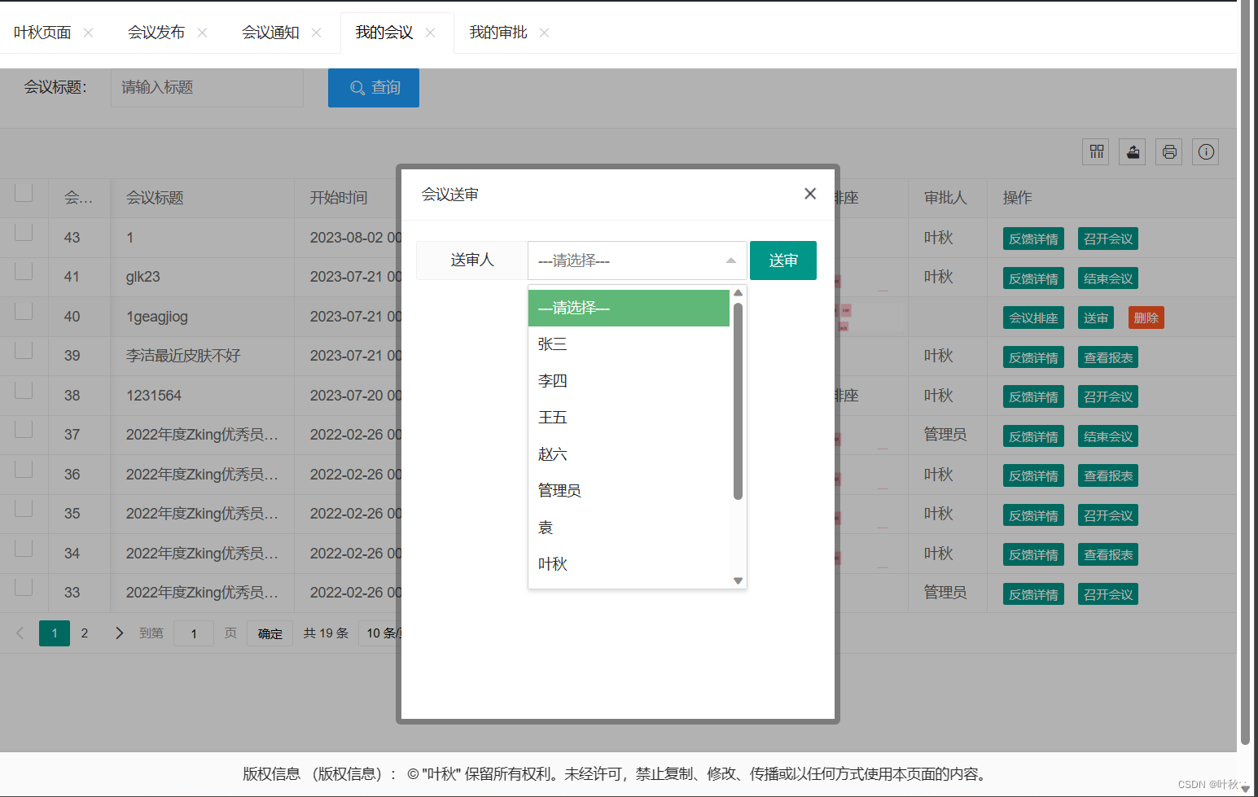Close the 我的审批 tab via its X

point(545,33)
